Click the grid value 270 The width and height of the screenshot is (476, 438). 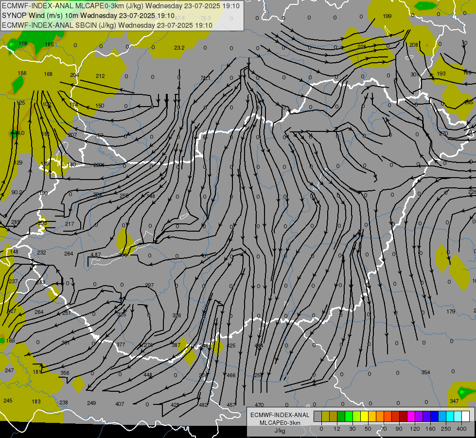click(443, 134)
